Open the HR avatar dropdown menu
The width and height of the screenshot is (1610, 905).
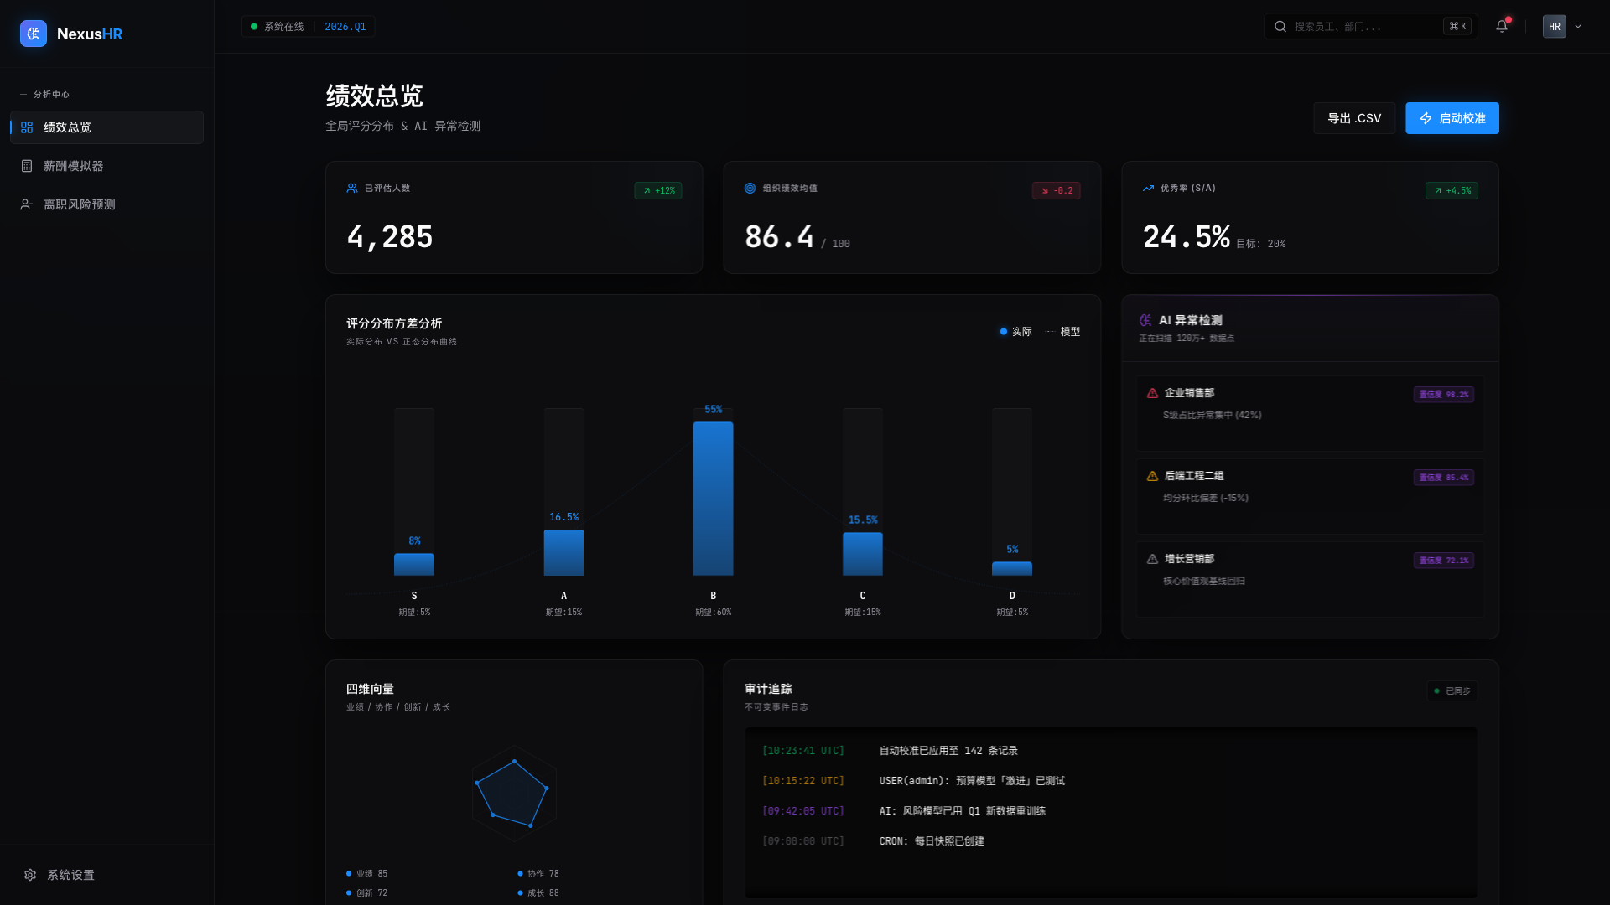pyautogui.click(x=1561, y=26)
